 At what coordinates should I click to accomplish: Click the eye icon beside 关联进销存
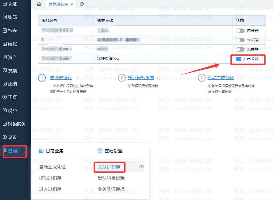[142, 167]
